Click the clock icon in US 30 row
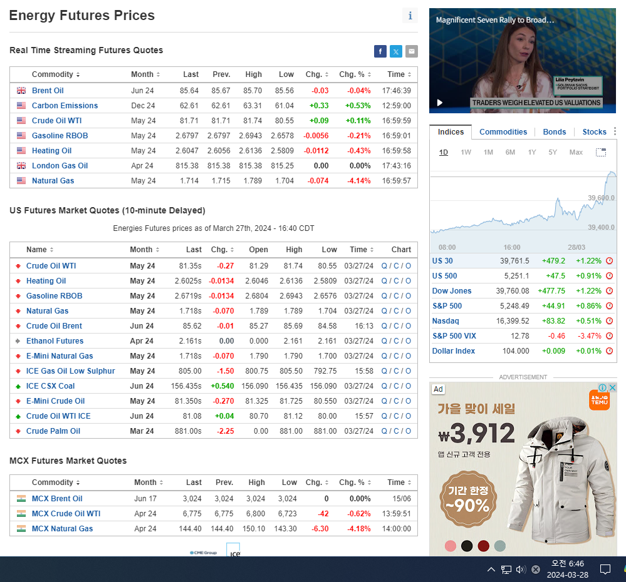The height and width of the screenshot is (582, 626). click(x=609, y=261)
